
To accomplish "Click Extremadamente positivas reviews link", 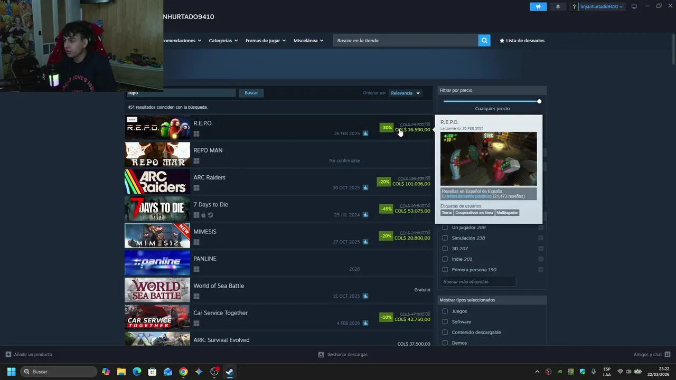I will point(466,196).
